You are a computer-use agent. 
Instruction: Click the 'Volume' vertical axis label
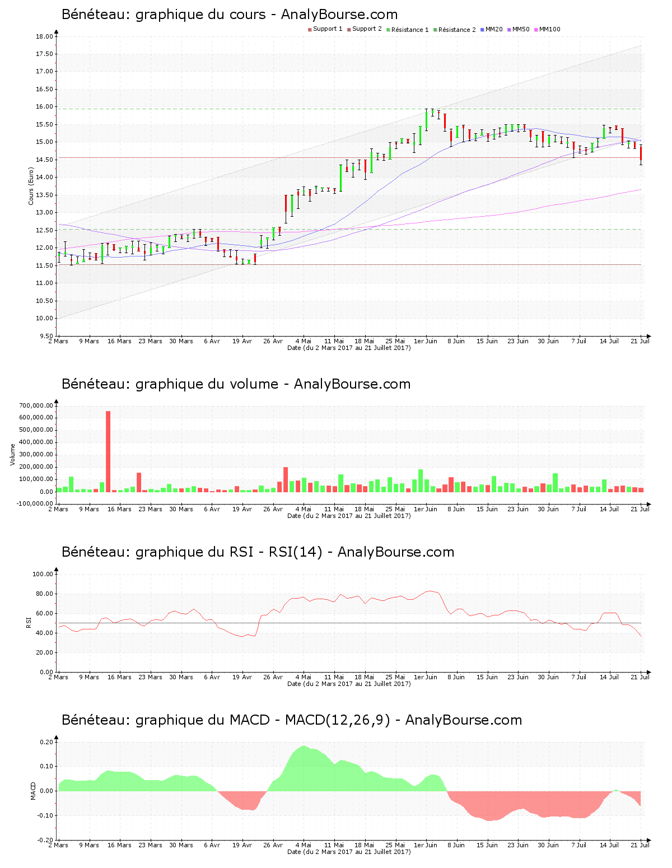13,455
